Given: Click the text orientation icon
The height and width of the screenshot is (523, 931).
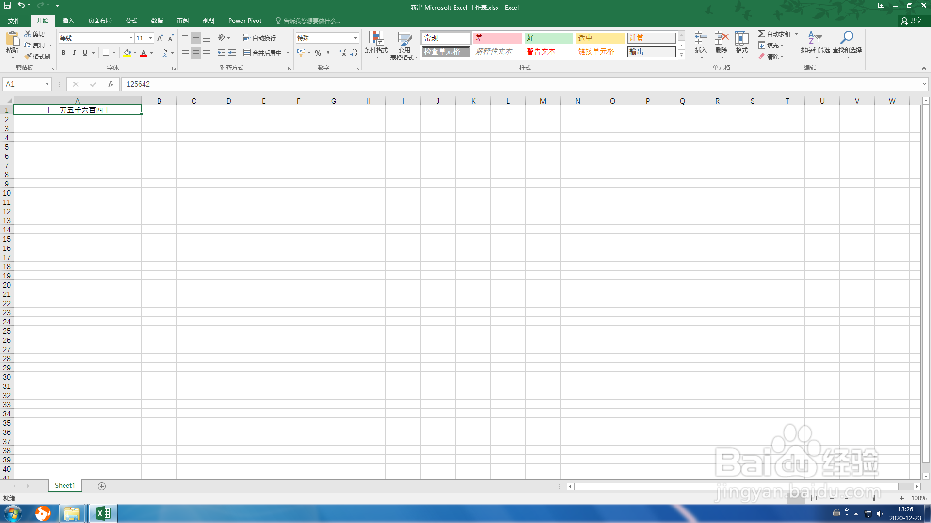Looking at the screenshot, I should click(x=222, y=38).
